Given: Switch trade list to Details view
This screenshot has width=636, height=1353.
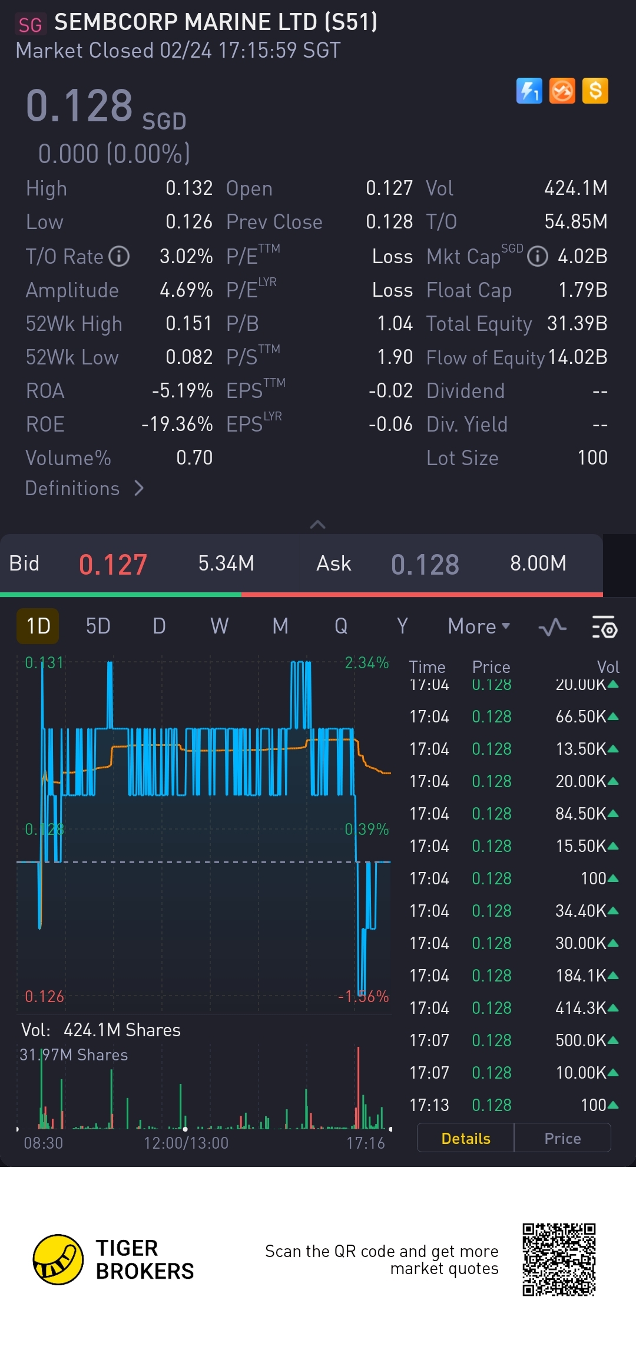Looking at the screenshot, I should [465, 1138].
